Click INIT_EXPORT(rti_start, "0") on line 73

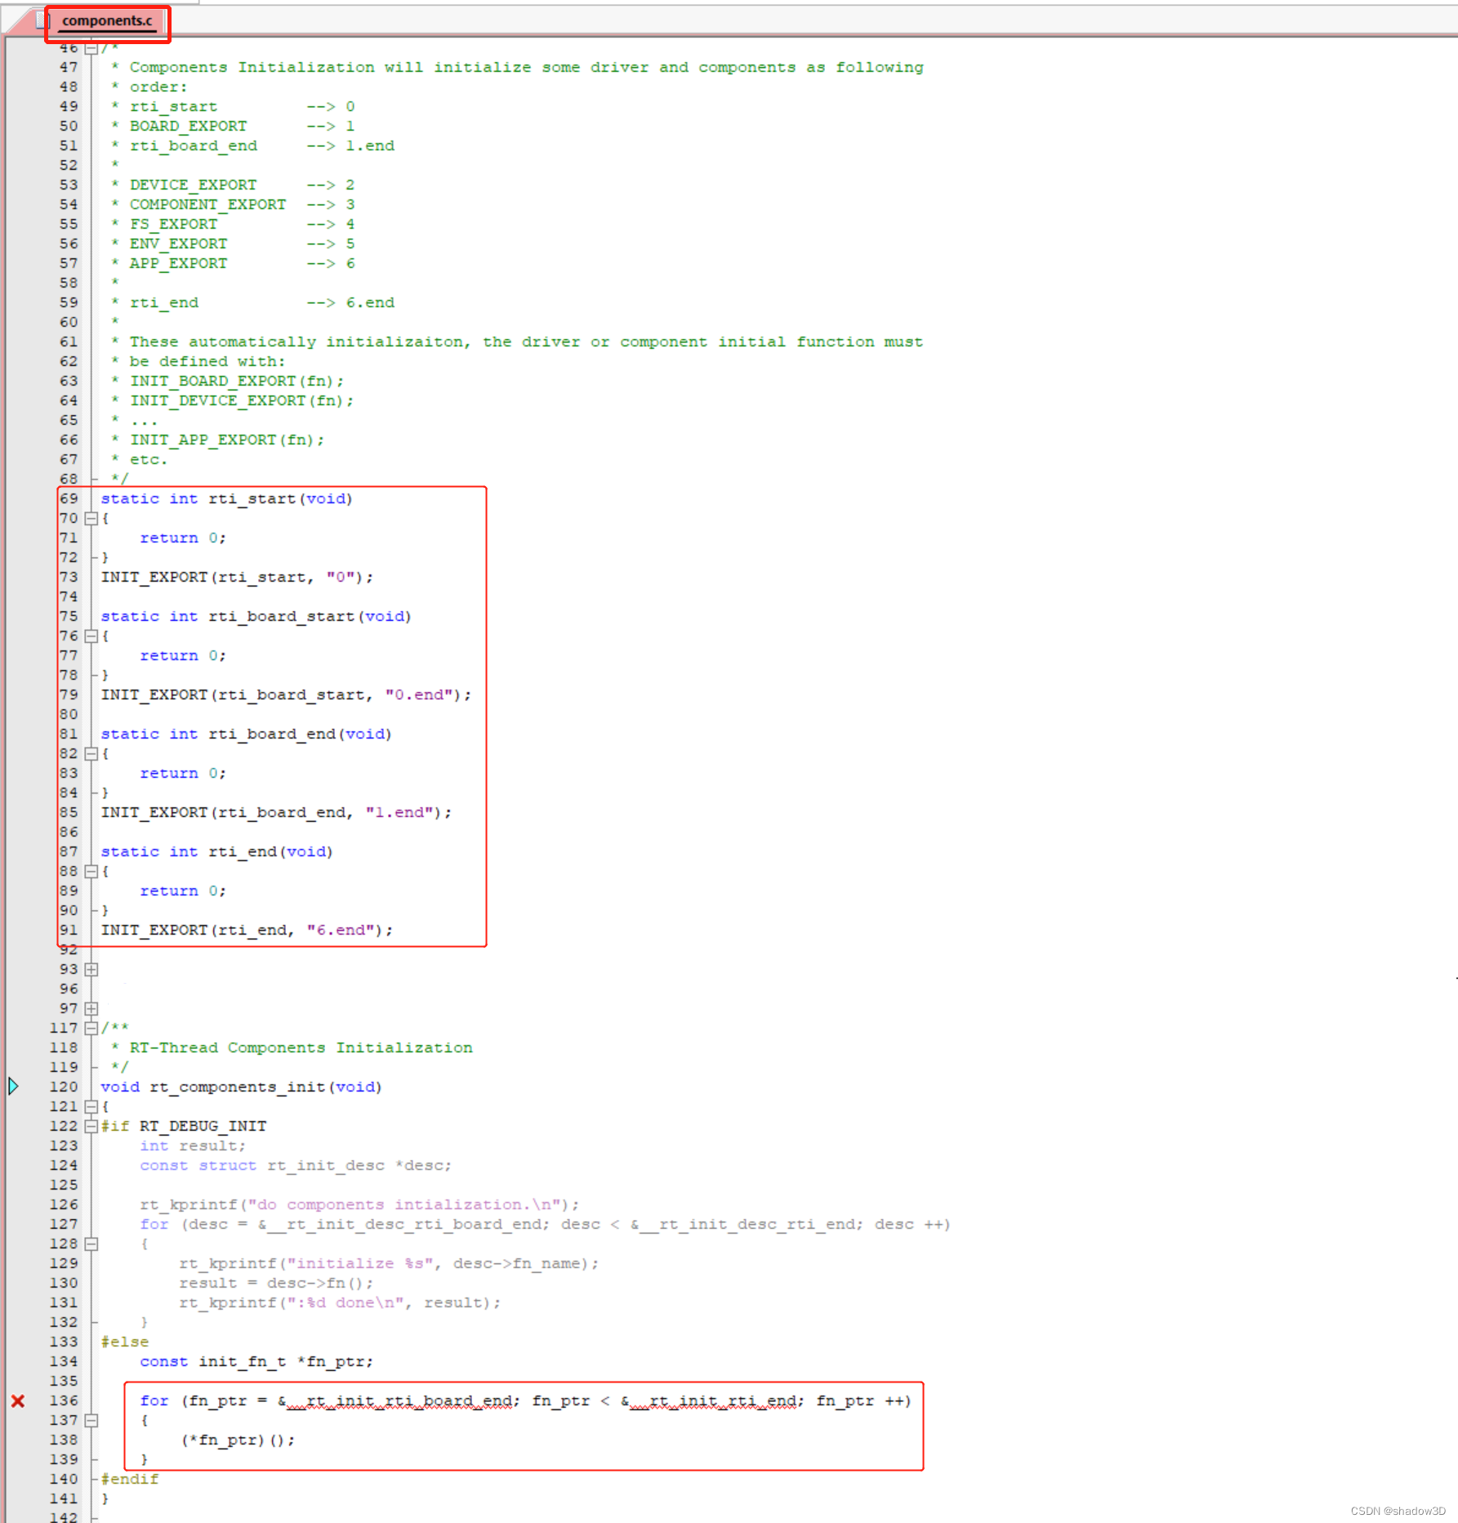point(237,578)
